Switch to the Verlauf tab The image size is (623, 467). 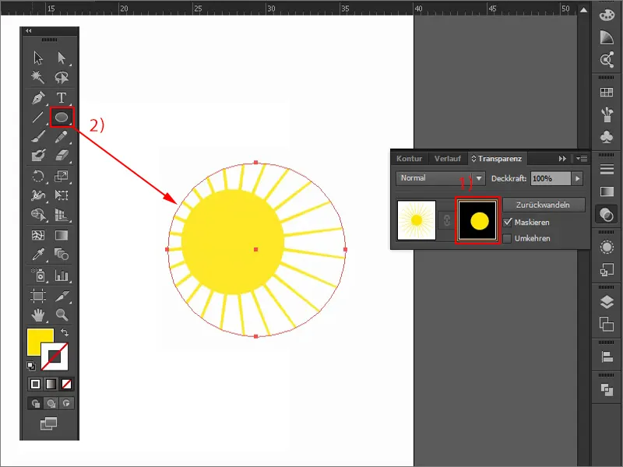click(x=447, y=159)
